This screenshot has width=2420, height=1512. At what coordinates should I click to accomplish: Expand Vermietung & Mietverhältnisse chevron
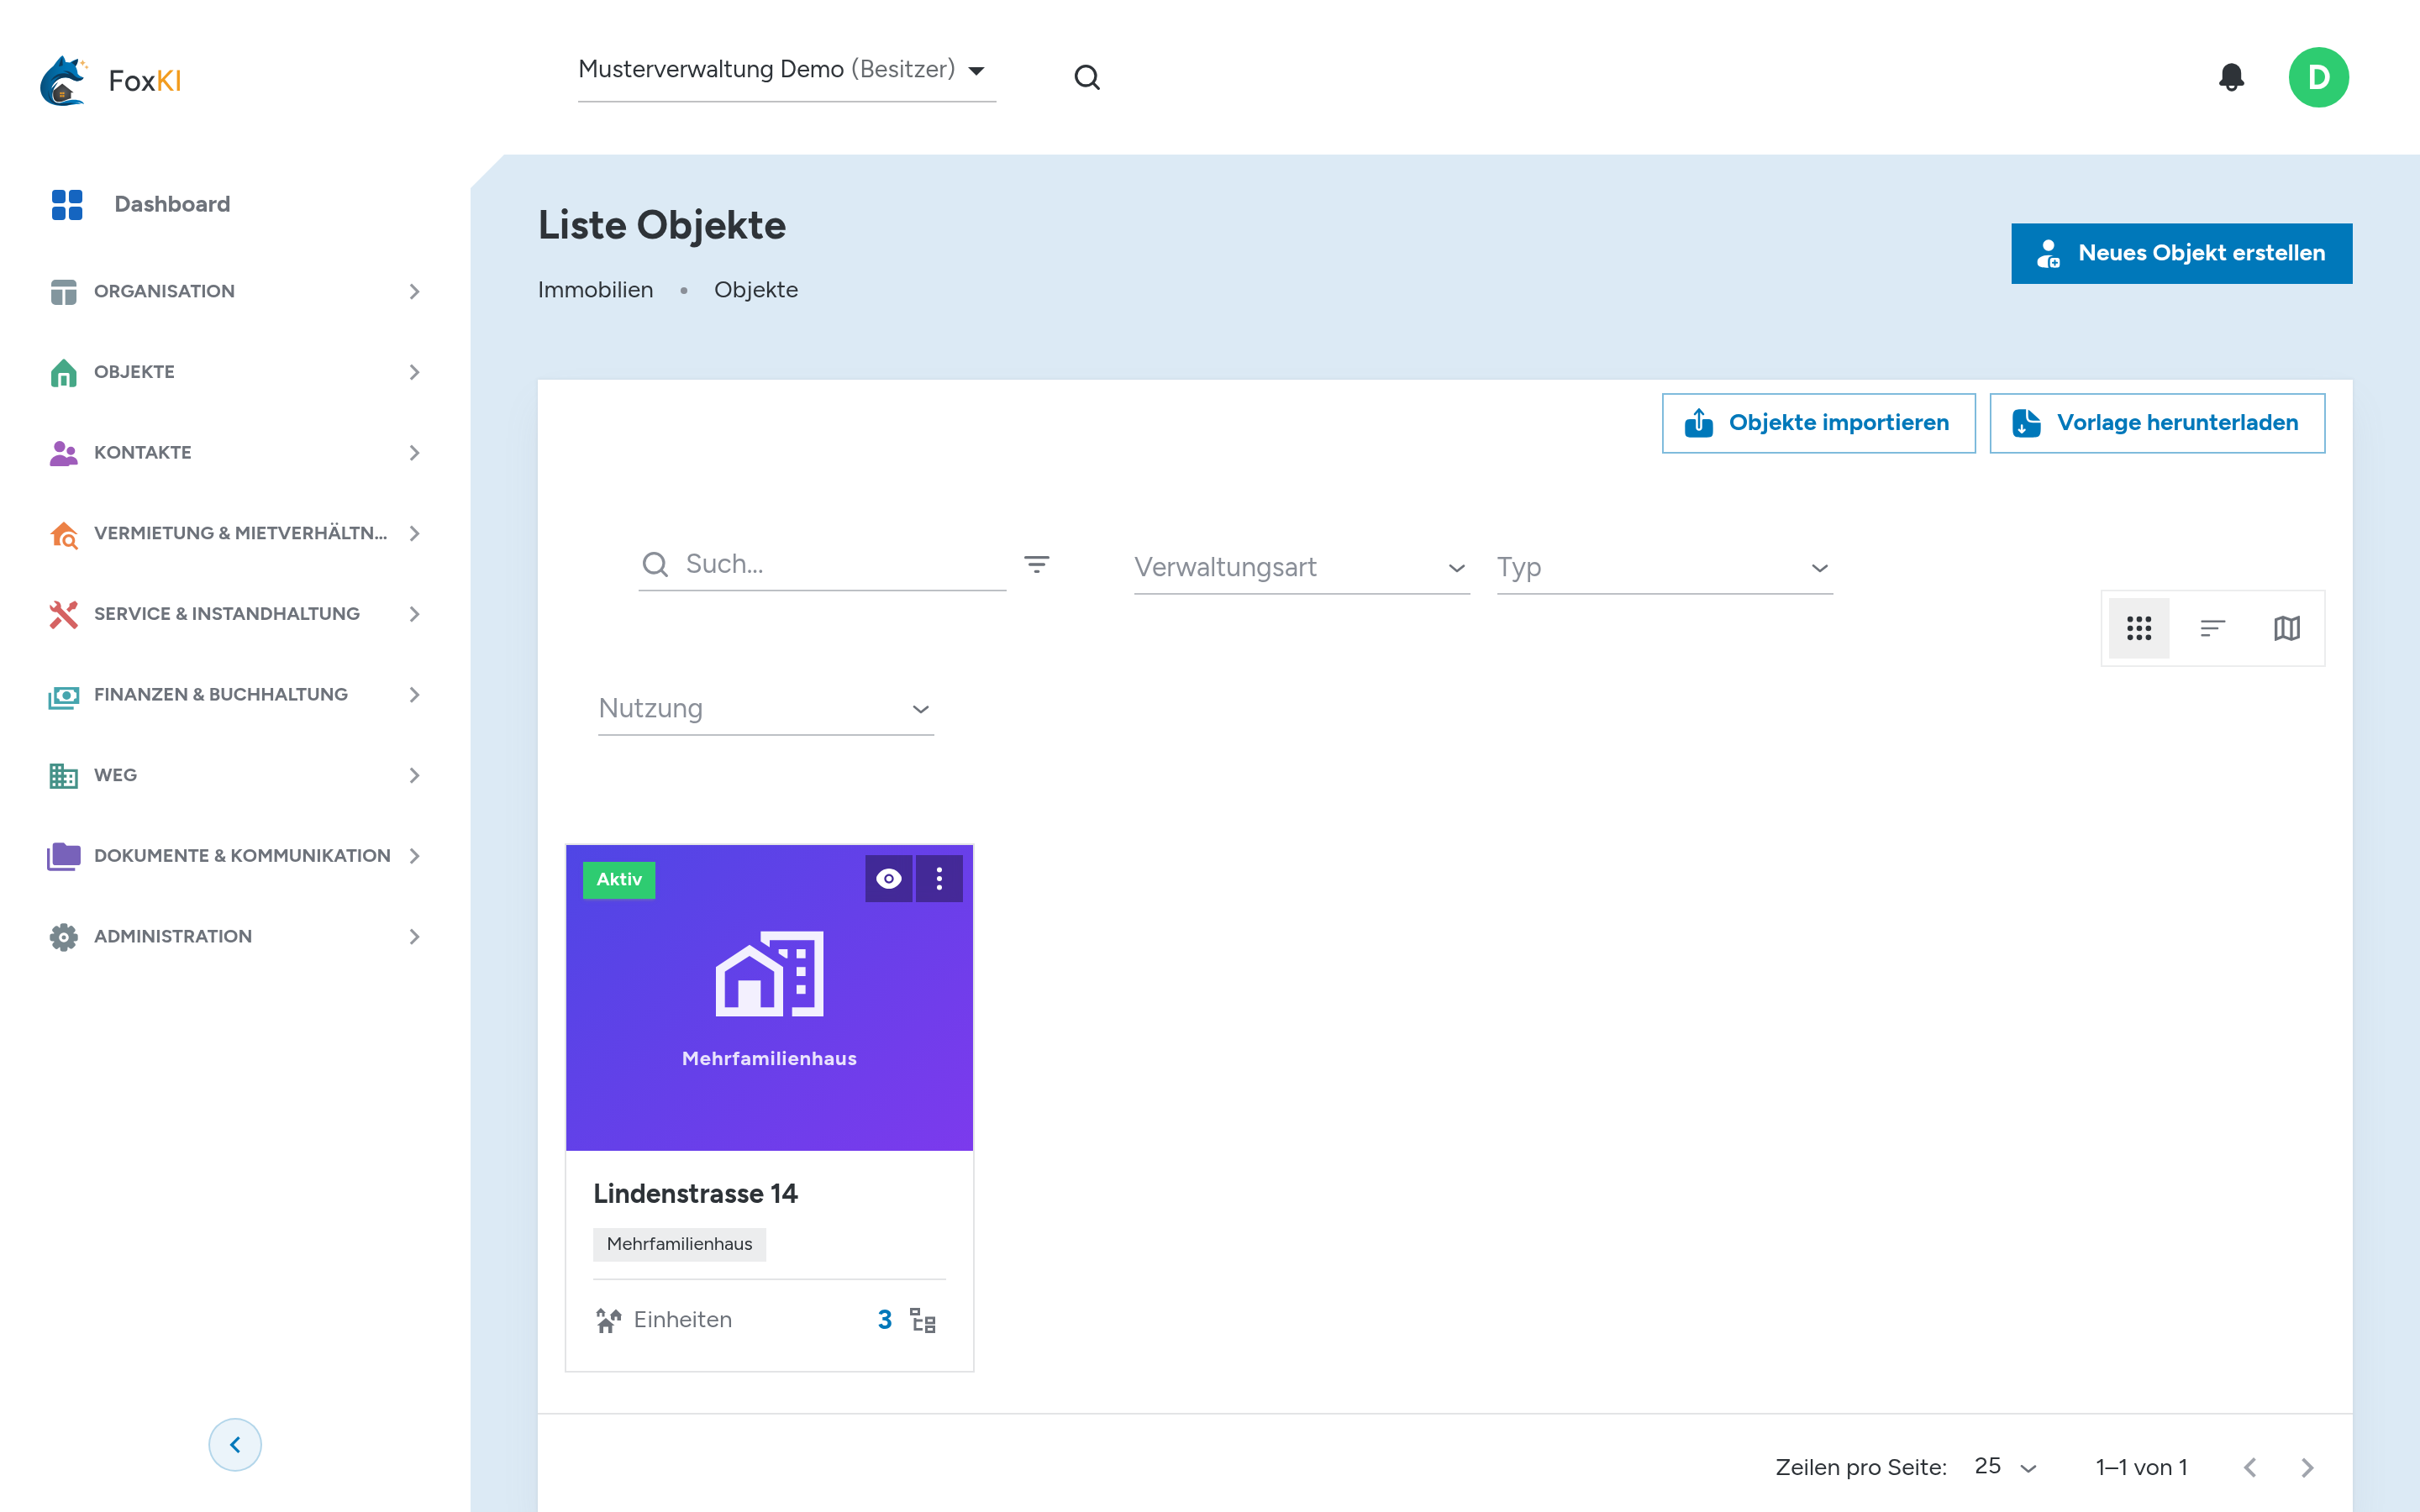coord(415,534)
